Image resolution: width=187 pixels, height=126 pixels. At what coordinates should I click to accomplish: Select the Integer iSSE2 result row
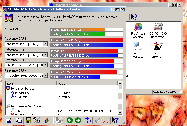coord(21,93)
